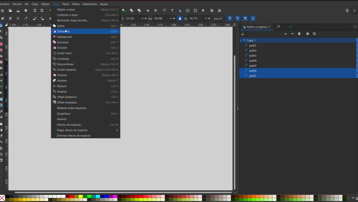
Task: Toggle the third transform-affect button (gradients)
Action: [245, 19]
